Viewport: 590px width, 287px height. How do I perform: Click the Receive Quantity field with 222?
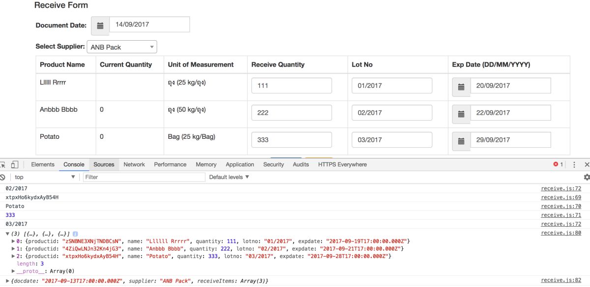pyautogui.click(x=292, y=113)
